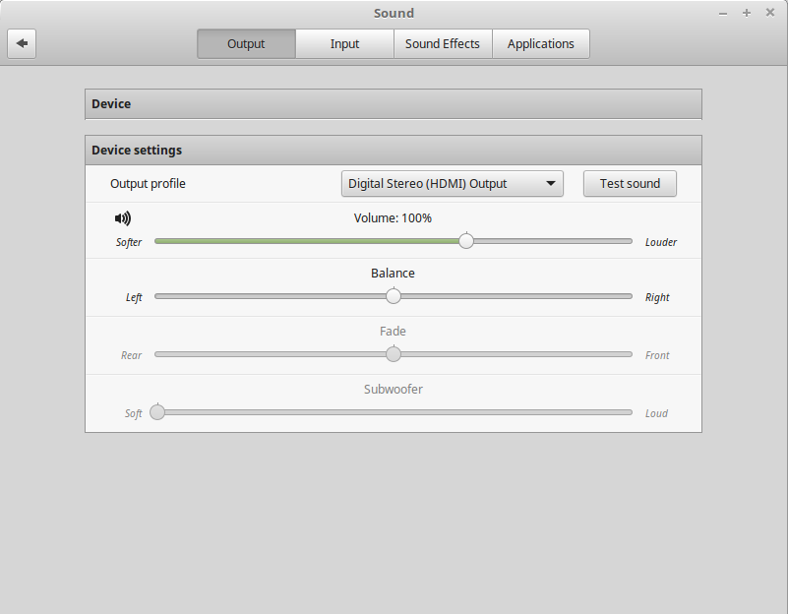Click the Sound window title bar
Screen dimensions: 788x614
[x=394, y=13]
